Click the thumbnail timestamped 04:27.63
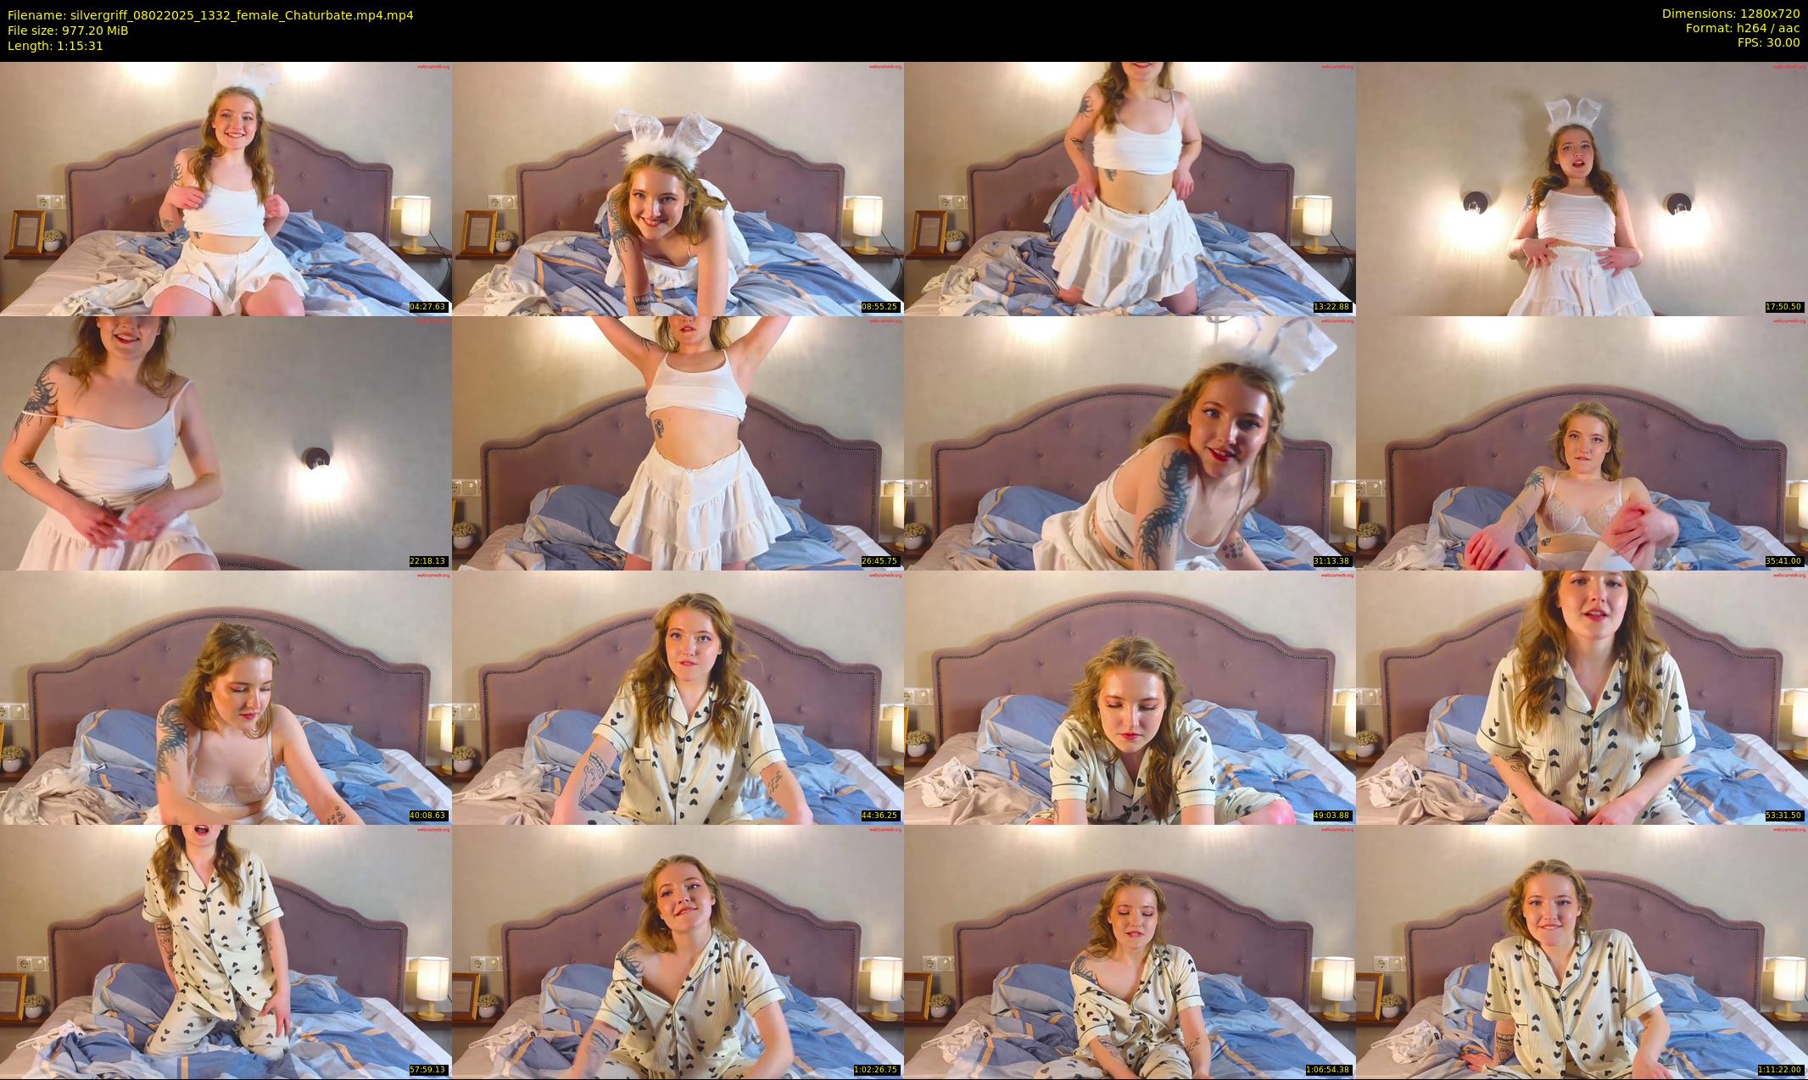 coord(226,188)
